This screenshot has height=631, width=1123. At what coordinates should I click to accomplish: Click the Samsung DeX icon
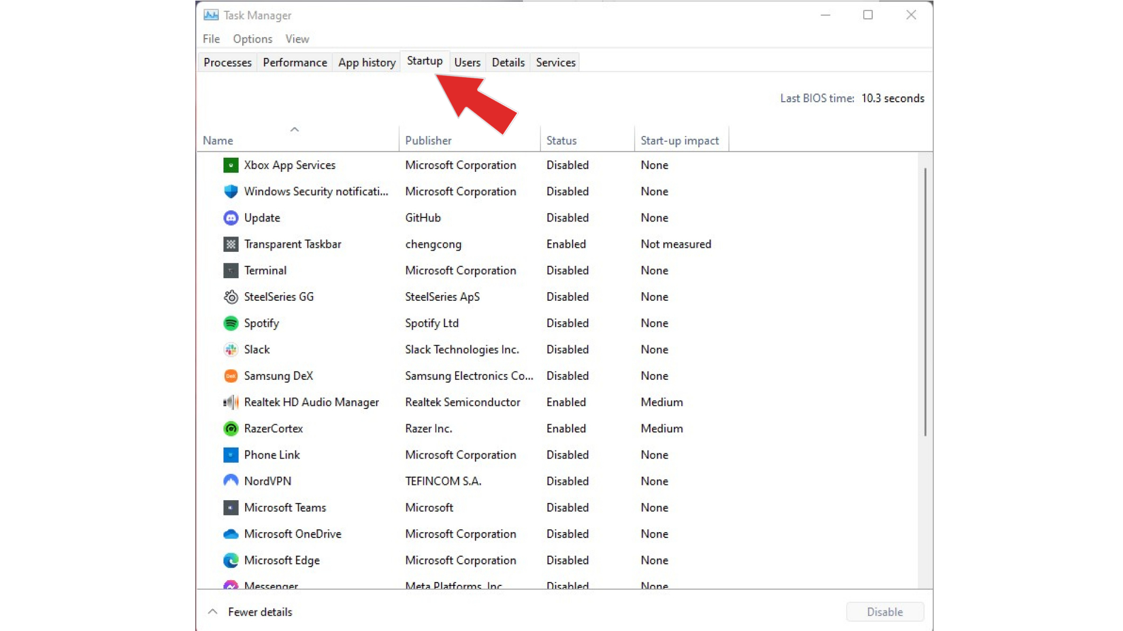tap(231, 376)
